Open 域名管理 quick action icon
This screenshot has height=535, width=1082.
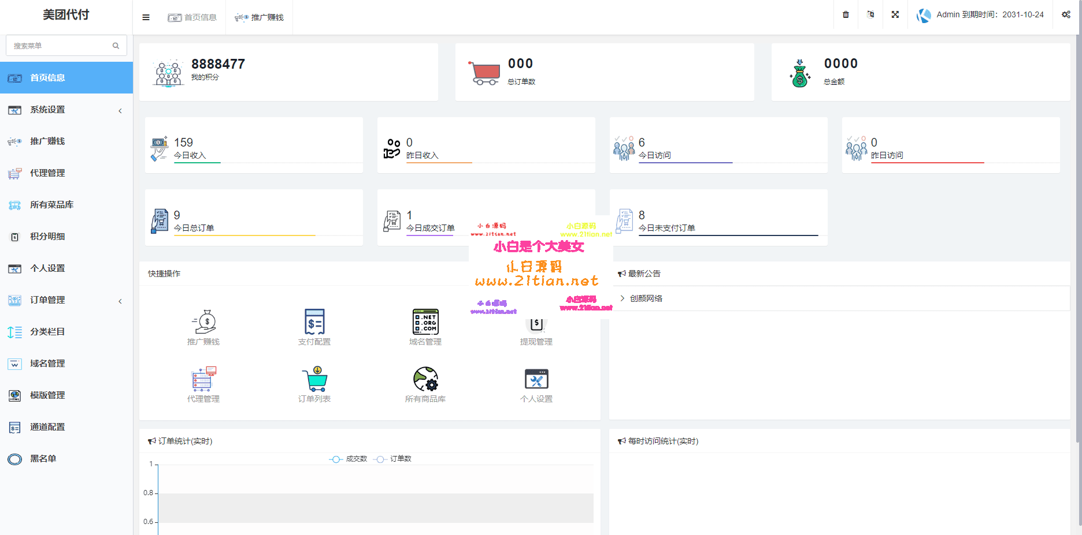425,322
